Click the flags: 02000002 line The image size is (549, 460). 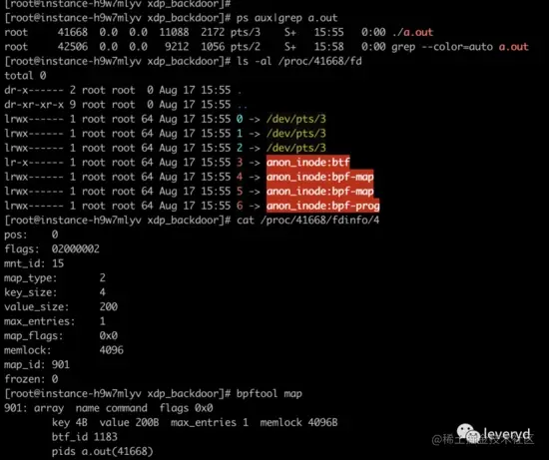click(52, 249)
